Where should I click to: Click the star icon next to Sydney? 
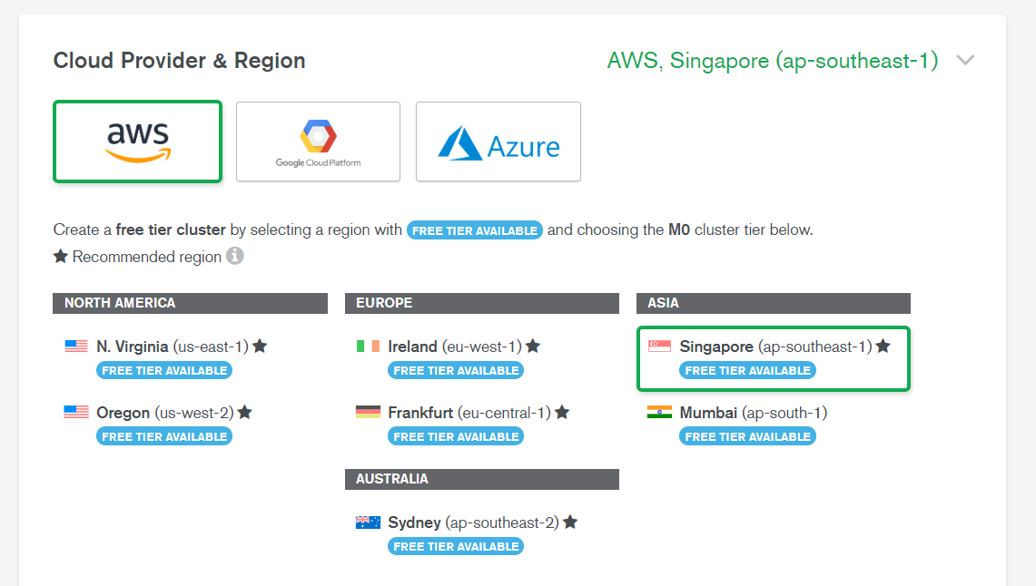pyautogui.click(x=571, y=522)
